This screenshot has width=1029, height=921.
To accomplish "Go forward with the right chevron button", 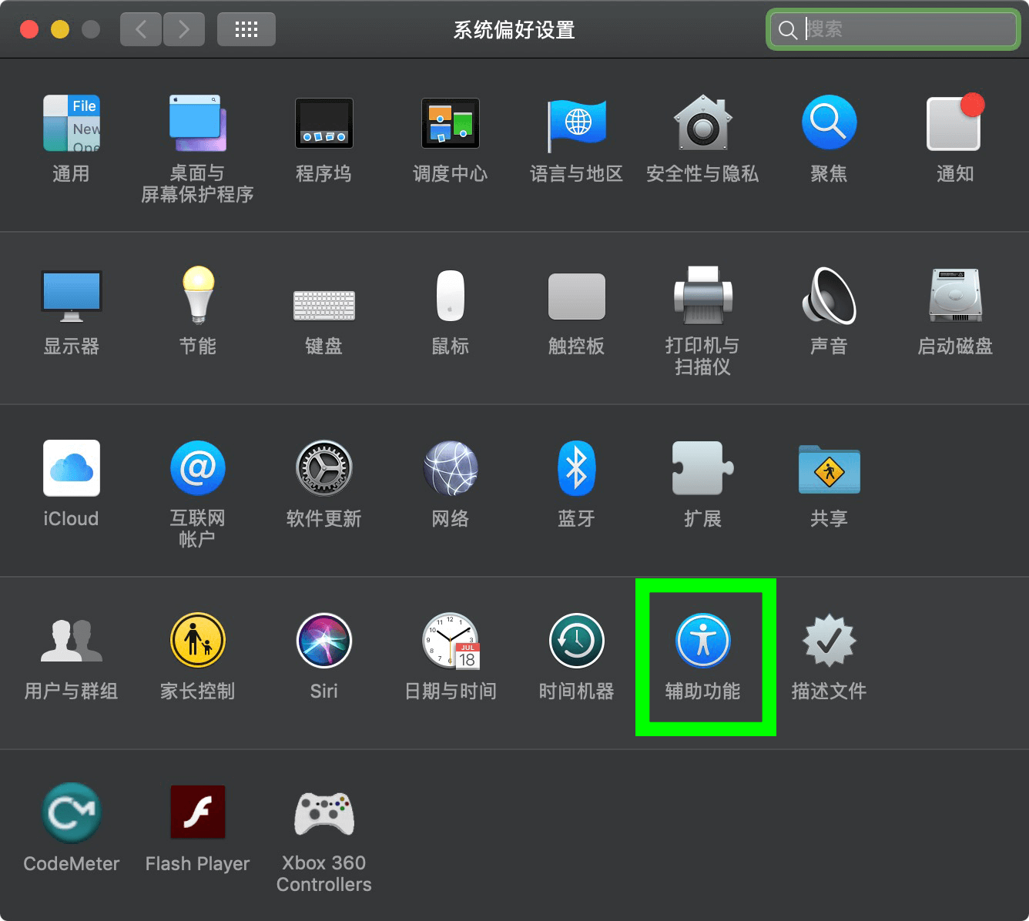I will coord(184,29).
